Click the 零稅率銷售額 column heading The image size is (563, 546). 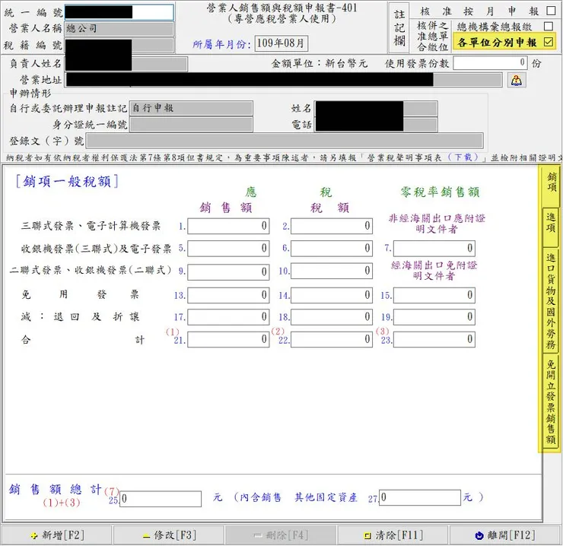coord(441,192)
